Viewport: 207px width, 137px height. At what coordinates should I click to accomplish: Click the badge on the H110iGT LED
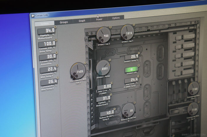pos(139,65)
